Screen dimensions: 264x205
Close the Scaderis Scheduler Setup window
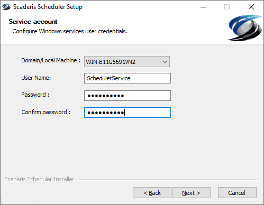pos(251,7)
